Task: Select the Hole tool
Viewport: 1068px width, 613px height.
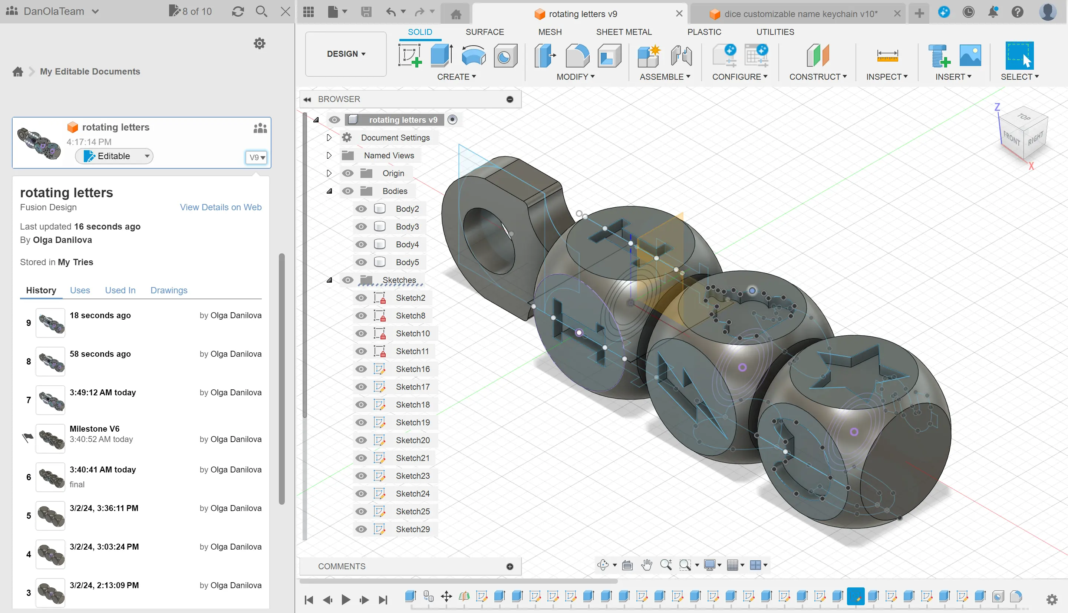Action: pyautogui.click(x=505, y=56)
